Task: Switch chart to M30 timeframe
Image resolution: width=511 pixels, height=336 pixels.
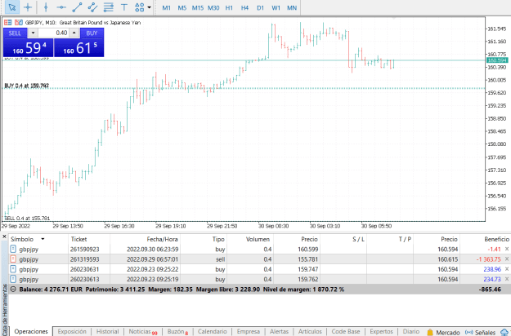Action: (x=213, y=8)
